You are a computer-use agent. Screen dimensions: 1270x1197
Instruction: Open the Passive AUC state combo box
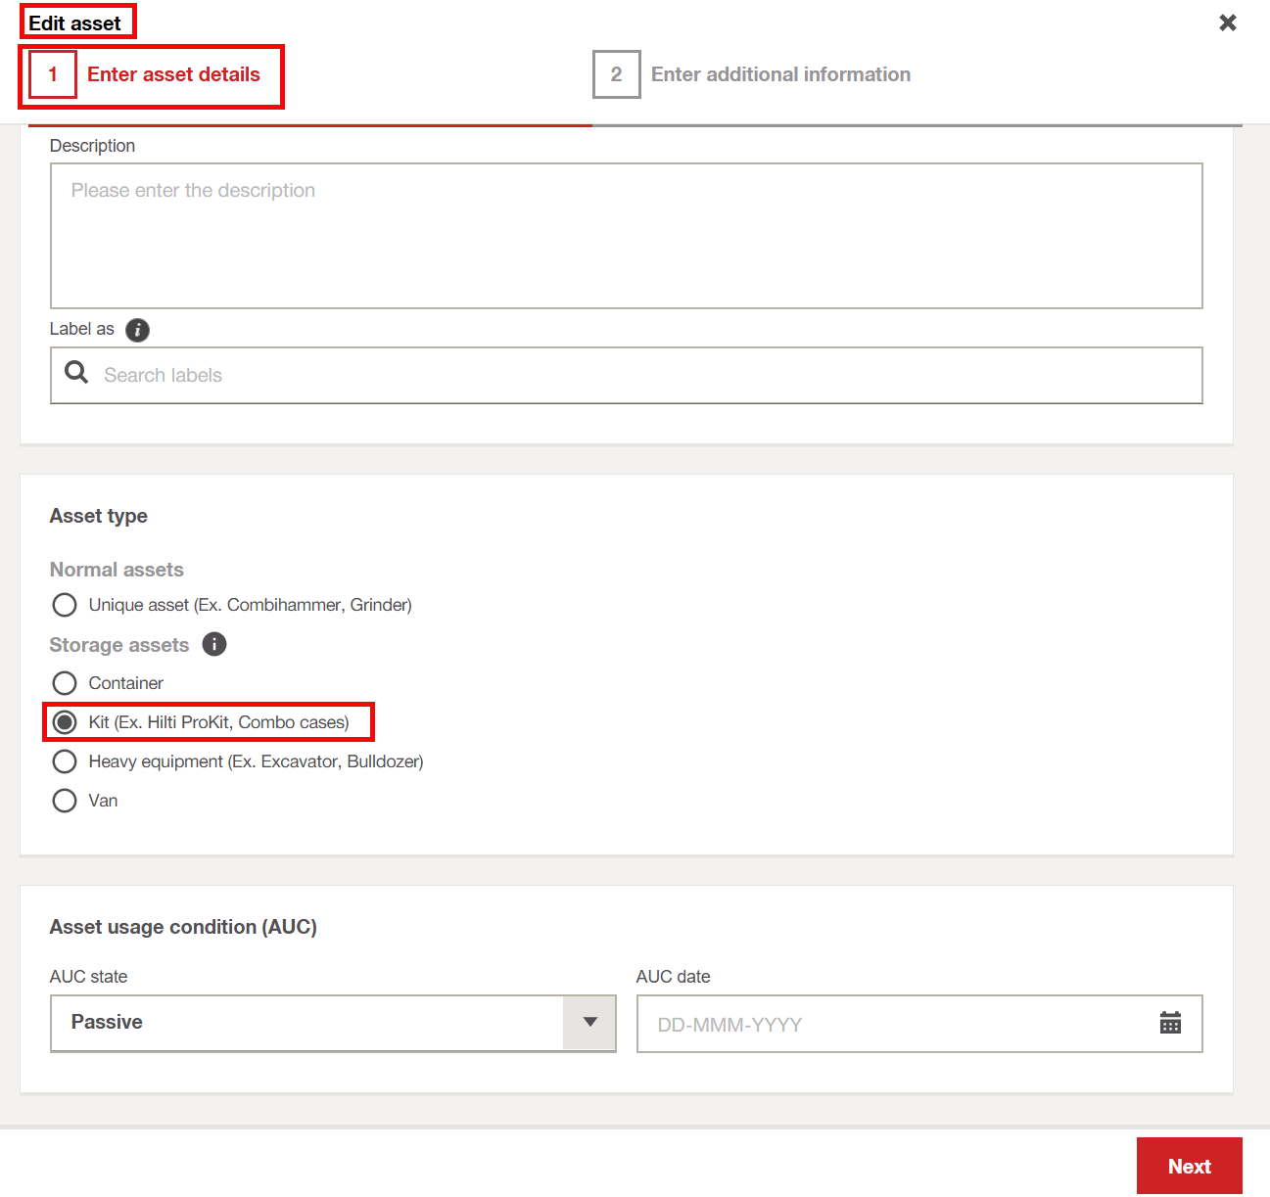click(333, 1023)
